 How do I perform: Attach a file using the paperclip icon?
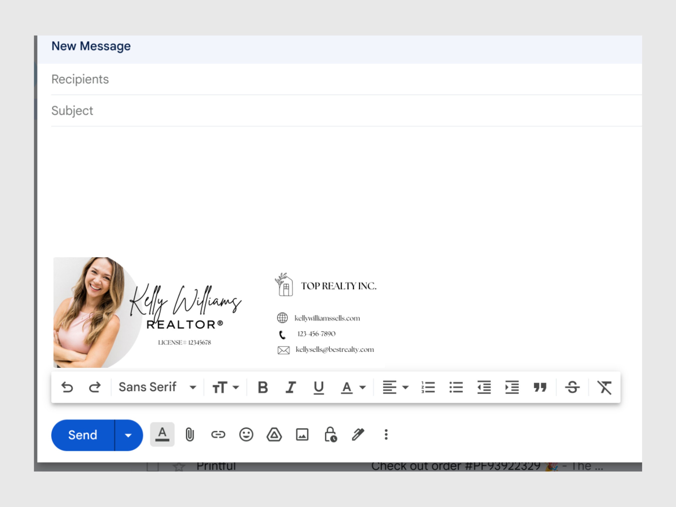click(x=190, y=435)
